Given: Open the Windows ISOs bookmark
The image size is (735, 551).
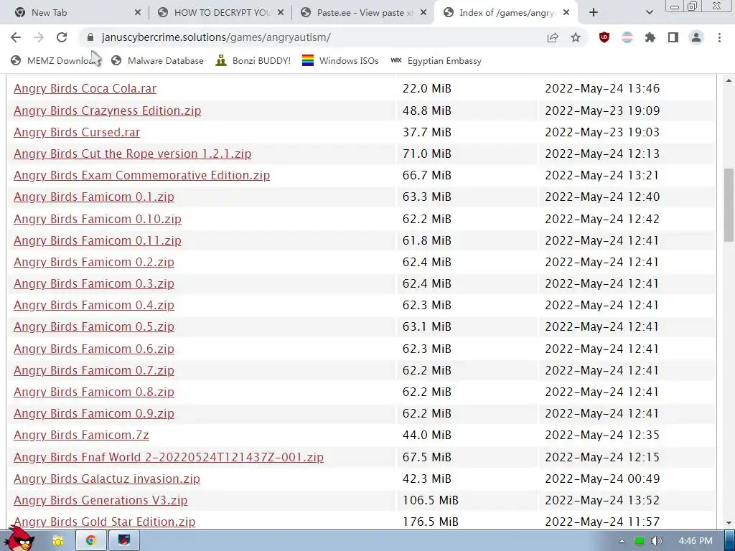Looking at the screenshot, I should [x=340, y=60].
